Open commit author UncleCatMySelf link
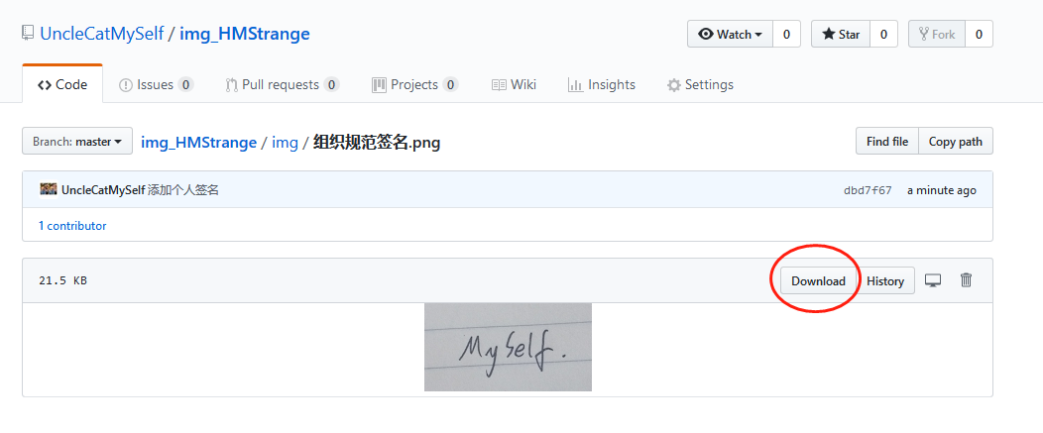 [103, 190]
